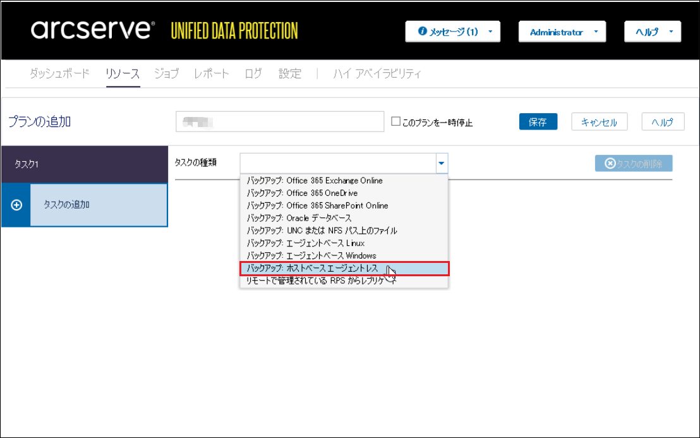Choose Office 365 Exchange Online backup

(344, 181)
